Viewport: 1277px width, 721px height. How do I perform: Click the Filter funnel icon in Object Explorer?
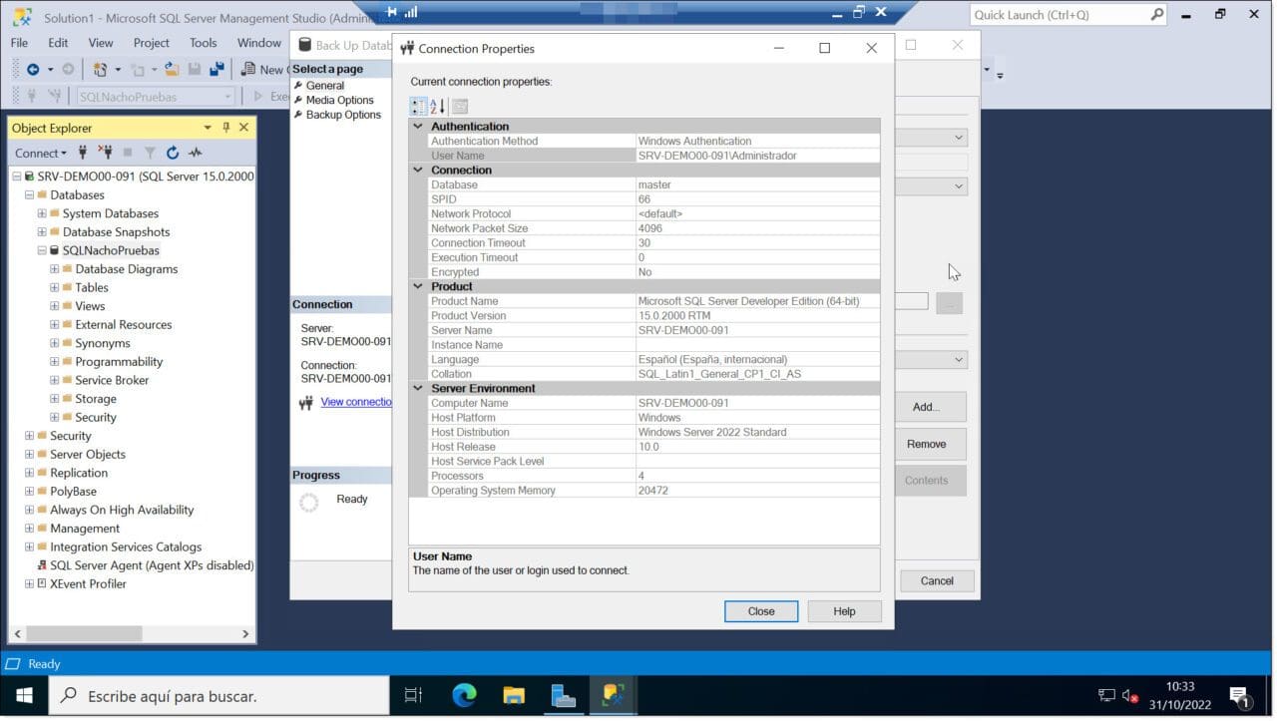coord(150,153)
